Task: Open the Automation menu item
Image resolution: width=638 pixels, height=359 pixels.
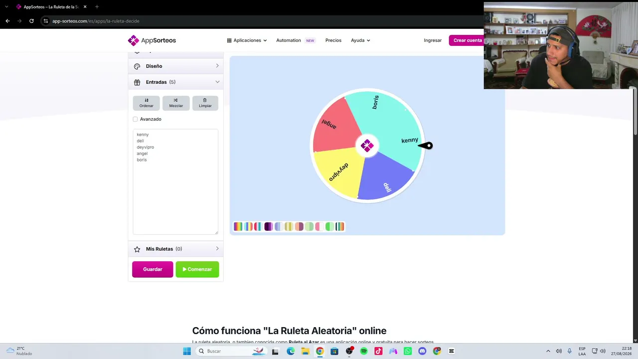Action: pos(289,40)
